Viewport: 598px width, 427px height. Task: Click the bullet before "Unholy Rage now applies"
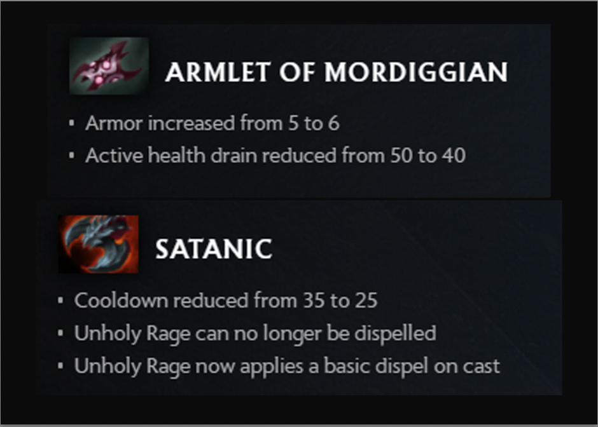[x=60, y=366]
